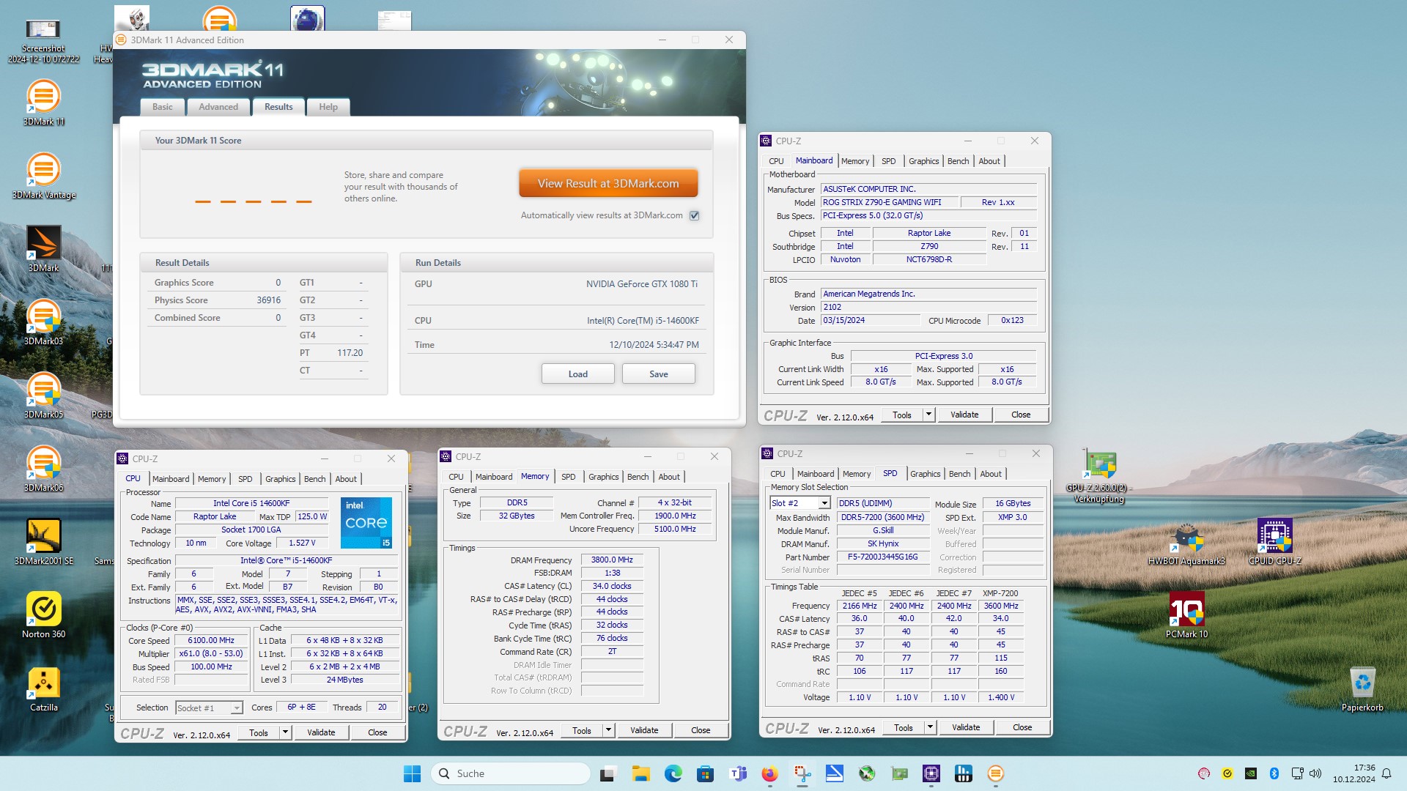Open the 3DMark 11 desktop shortcut
The width and height of the screenshot is (1407, 791).
tap(43, 103)
